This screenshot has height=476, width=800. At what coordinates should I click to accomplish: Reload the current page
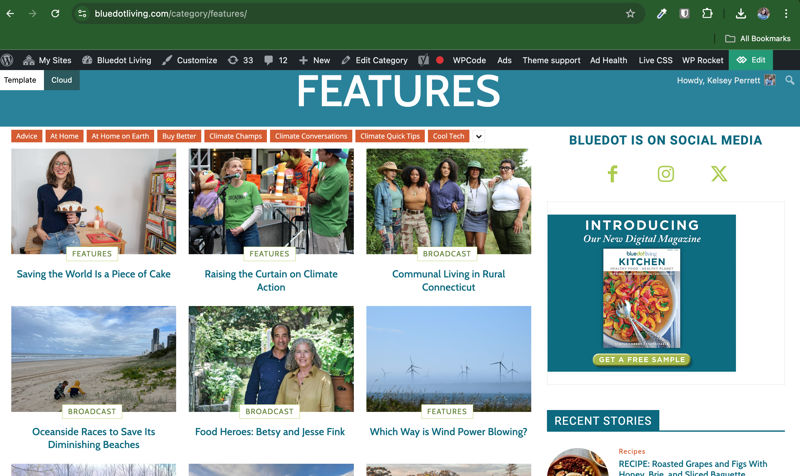tap(55, 14)
